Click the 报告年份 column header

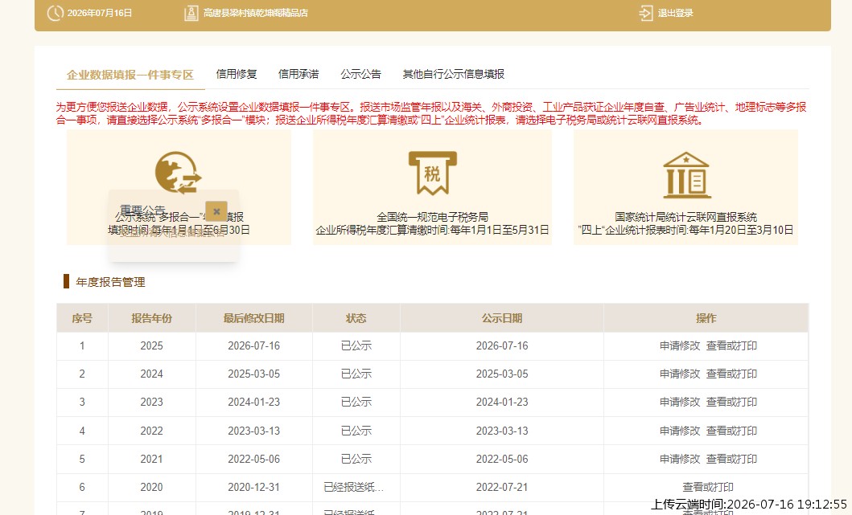(x=151, y=318)
